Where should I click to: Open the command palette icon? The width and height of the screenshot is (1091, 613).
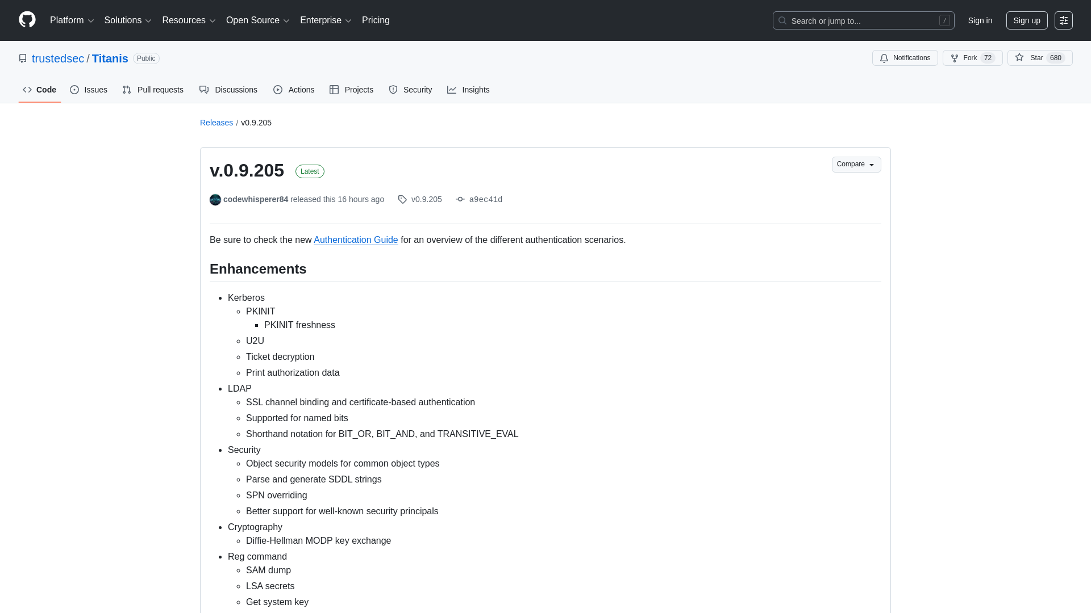[x=1064, y=20]
